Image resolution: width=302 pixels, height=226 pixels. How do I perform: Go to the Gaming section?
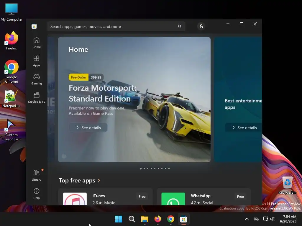[36, 79]
